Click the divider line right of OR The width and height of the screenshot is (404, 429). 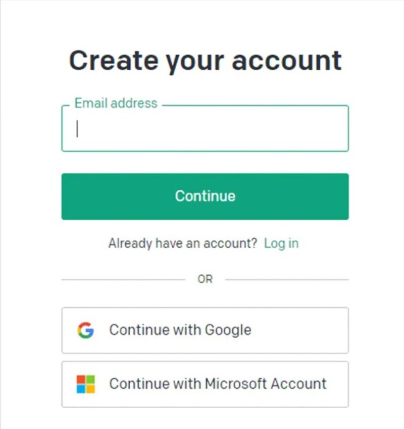(x=287, y=279)
